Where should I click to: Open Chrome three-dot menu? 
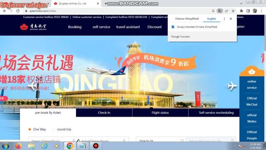tap(261, 11)
